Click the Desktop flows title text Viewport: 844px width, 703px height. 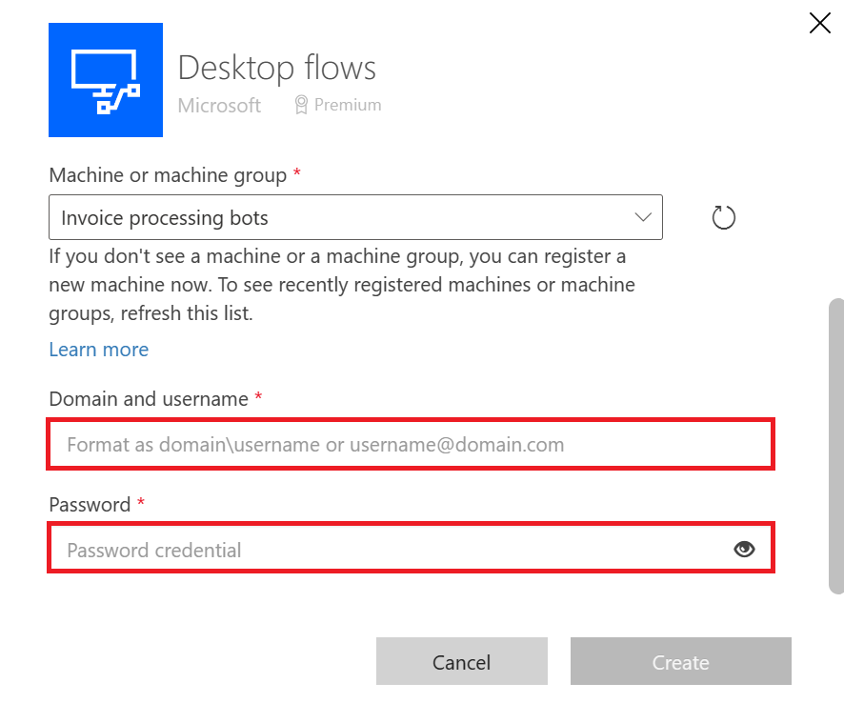click(276, 68)
